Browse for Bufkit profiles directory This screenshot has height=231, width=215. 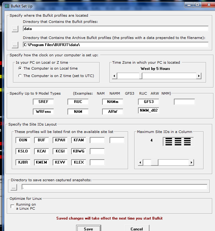[x=15, y=29]
